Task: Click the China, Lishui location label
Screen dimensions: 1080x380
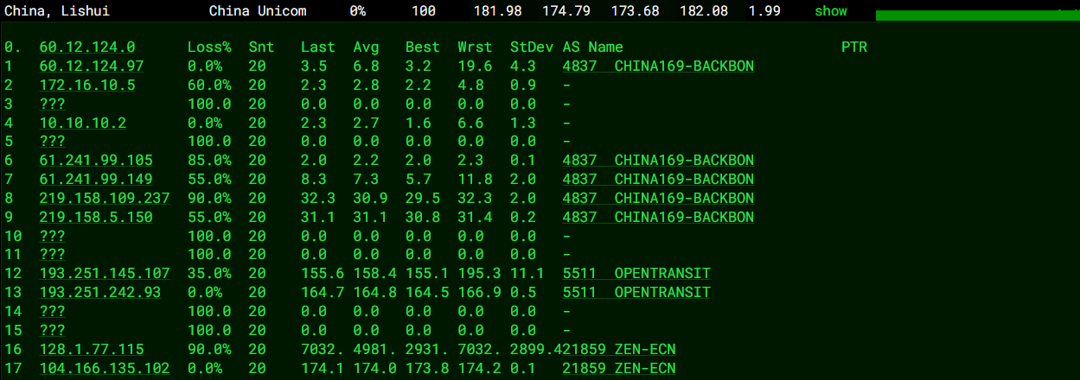Action: (x=54, y=11)
